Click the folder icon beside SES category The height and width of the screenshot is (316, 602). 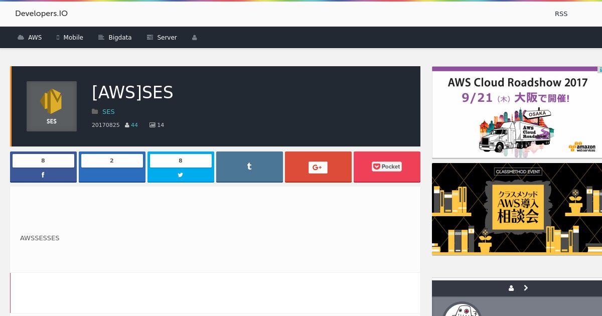point(95,112)
